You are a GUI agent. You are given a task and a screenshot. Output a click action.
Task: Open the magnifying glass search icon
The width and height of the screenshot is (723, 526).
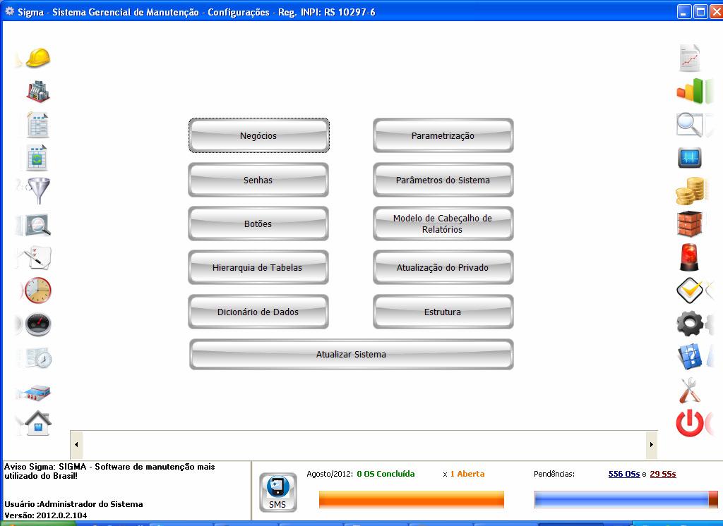click(689, 124)
